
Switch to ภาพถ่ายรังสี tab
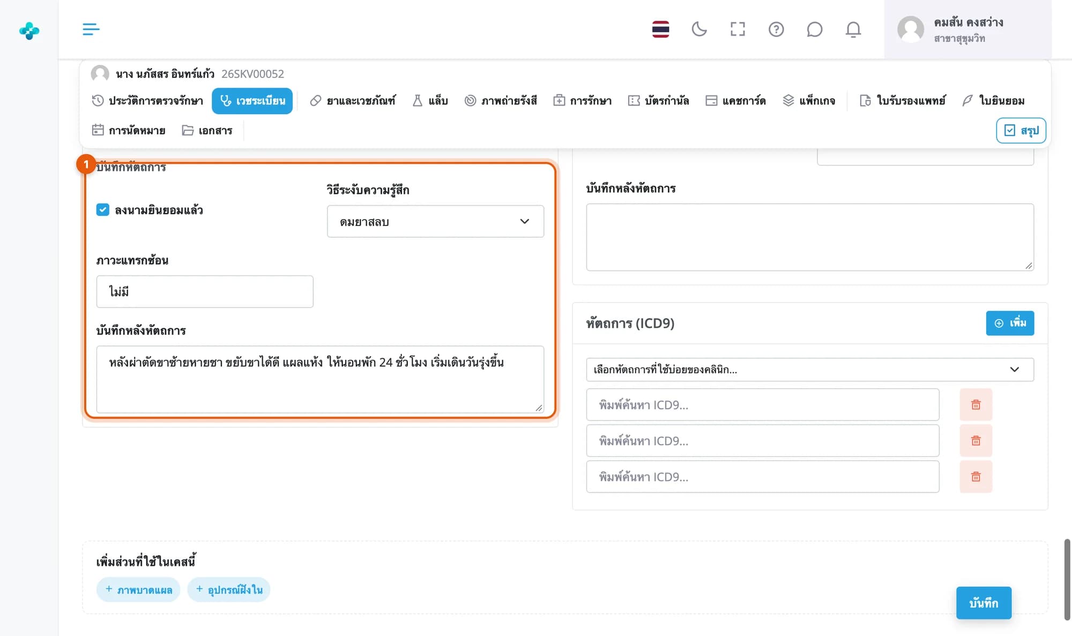(x=501, y=101)
